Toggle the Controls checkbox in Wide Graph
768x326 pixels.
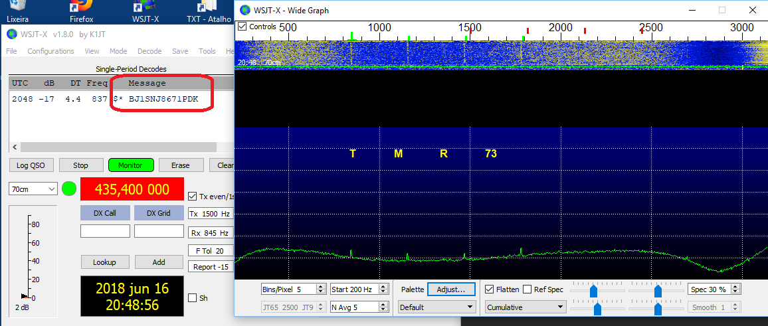[242, 27]
